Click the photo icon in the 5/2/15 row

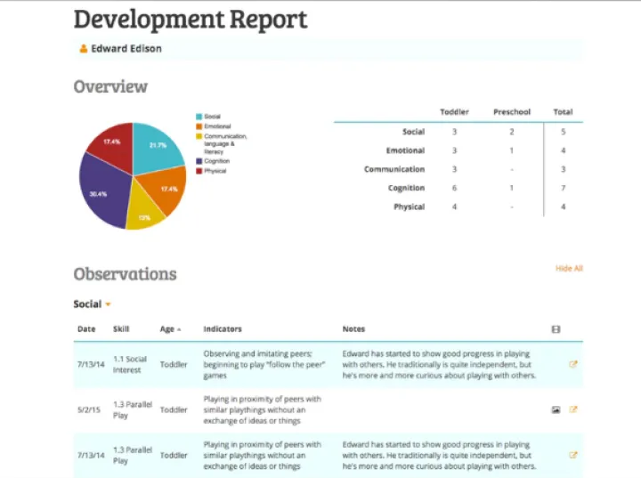coord(556,409)
